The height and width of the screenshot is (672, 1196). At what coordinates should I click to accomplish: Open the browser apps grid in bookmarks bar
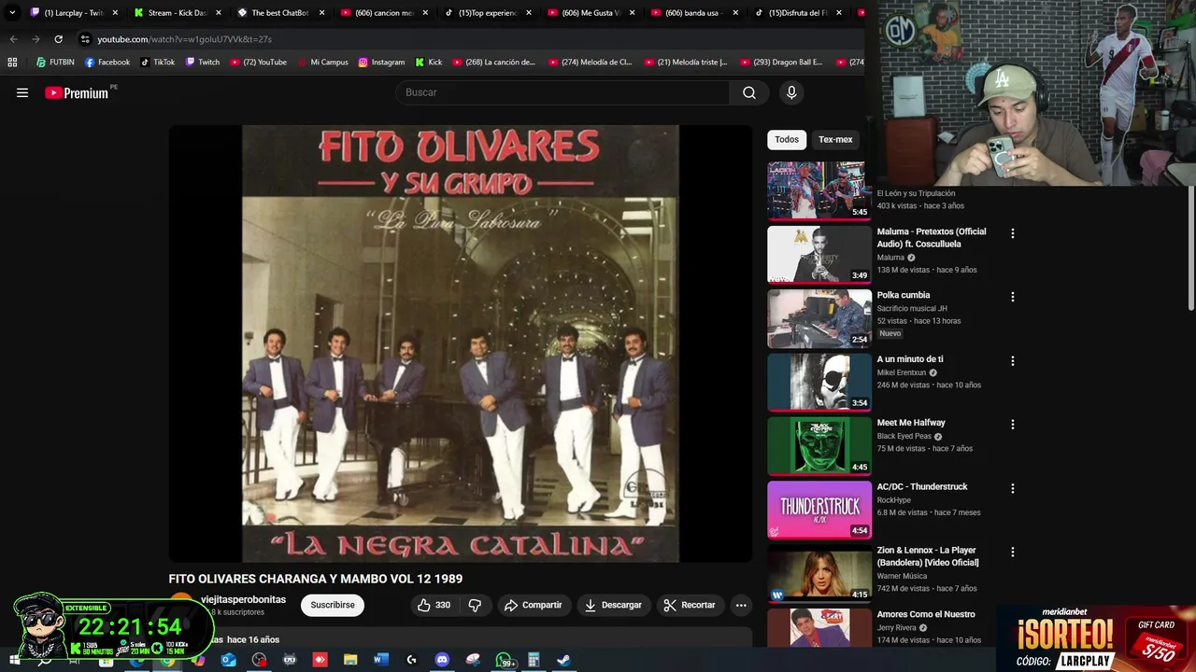[12, 63]
